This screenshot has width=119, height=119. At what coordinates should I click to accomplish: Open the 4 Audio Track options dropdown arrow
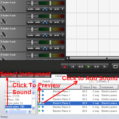[x=63, y=35]
